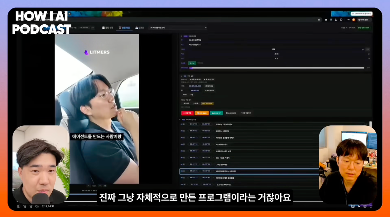Collapse the segment settings section triangle
This screenshot has height=217, width=390.
(x=182, y=76)
